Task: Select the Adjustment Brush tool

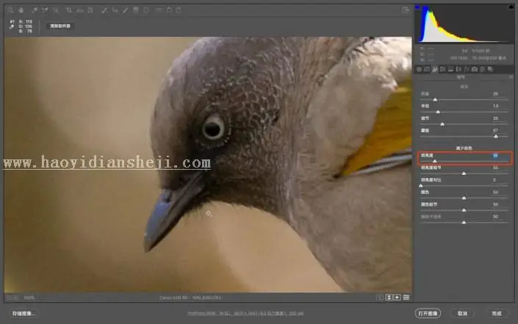Action: pos(125,10)
